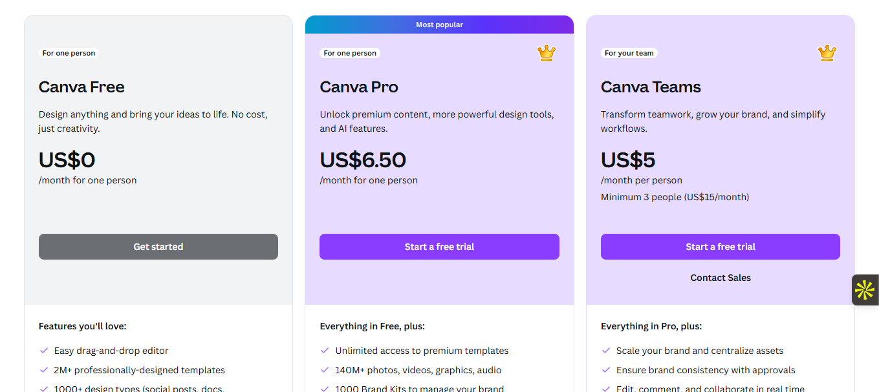Viewport: 879px width, 392px height.
Task: Start a free trial of Canva Pro
Action: click(x=439, y=247)
